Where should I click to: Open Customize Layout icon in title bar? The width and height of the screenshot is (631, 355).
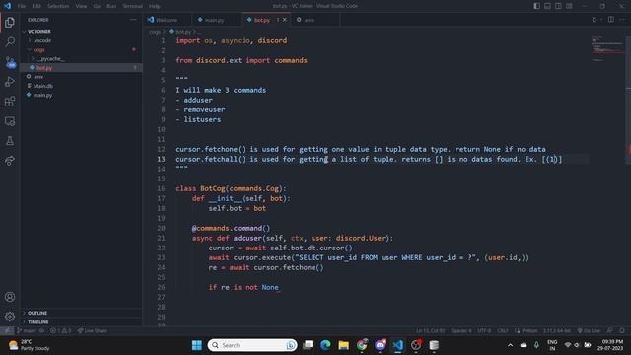click(x=569, y=6)
